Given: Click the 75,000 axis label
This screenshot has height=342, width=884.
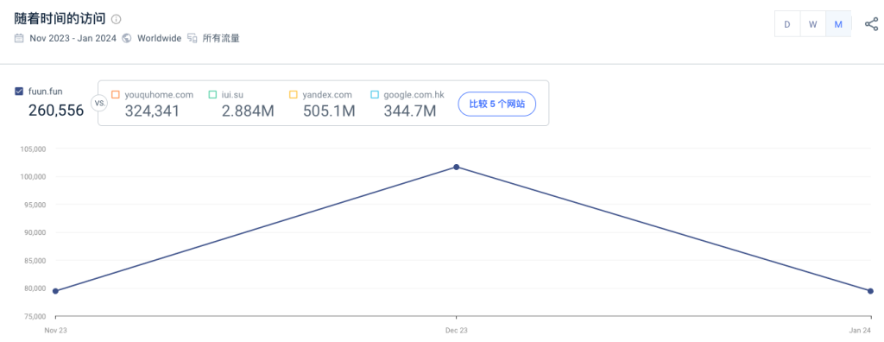Looking at the screenshot, I should pos(34,316).
